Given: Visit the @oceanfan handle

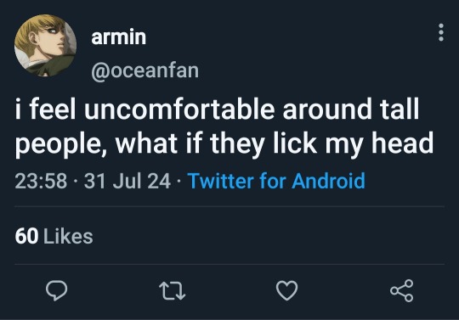Looking at the screenshot, I should (144, 70).
